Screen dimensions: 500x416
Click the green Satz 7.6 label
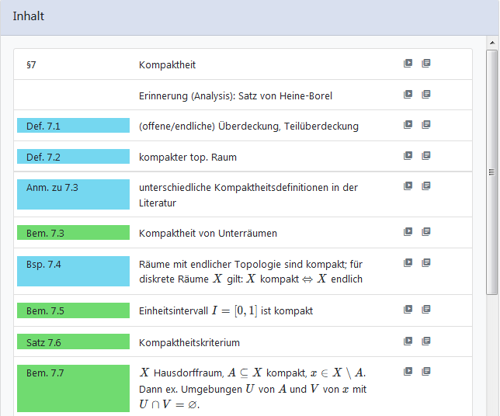tap(73, 341)
